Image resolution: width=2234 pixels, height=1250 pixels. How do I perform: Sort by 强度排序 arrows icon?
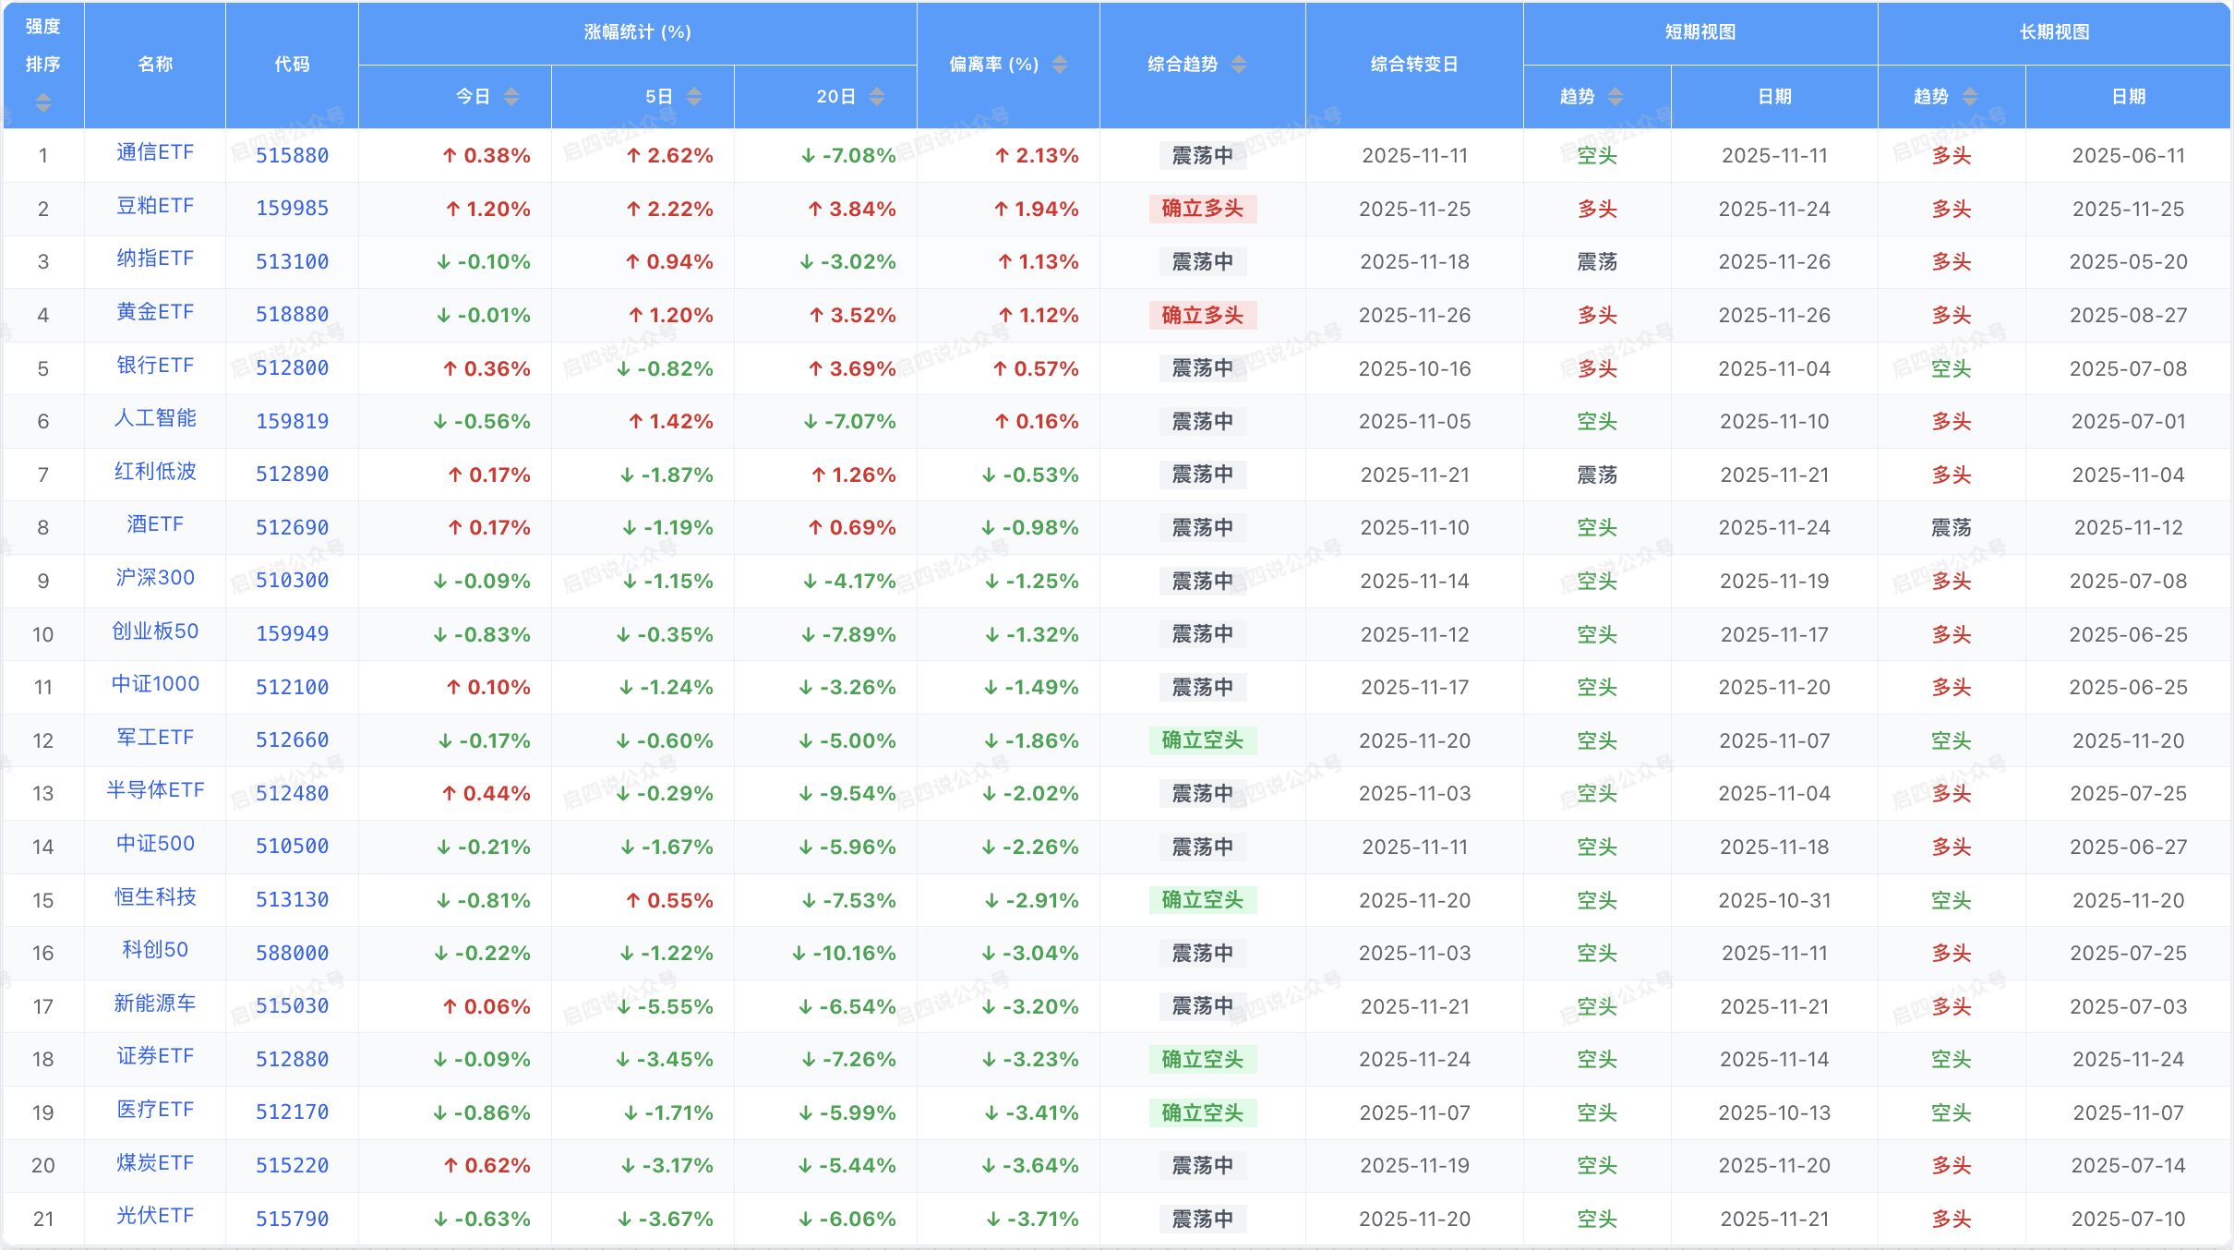(x=42, y=102)
